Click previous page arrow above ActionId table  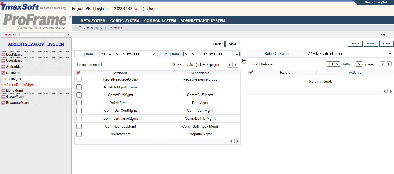[x=230, y=65]
